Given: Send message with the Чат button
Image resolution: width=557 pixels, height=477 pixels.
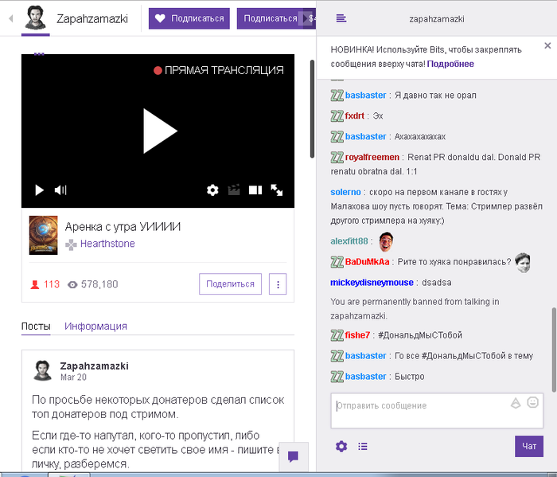Looking at the screenshot, I should point(529,447).
